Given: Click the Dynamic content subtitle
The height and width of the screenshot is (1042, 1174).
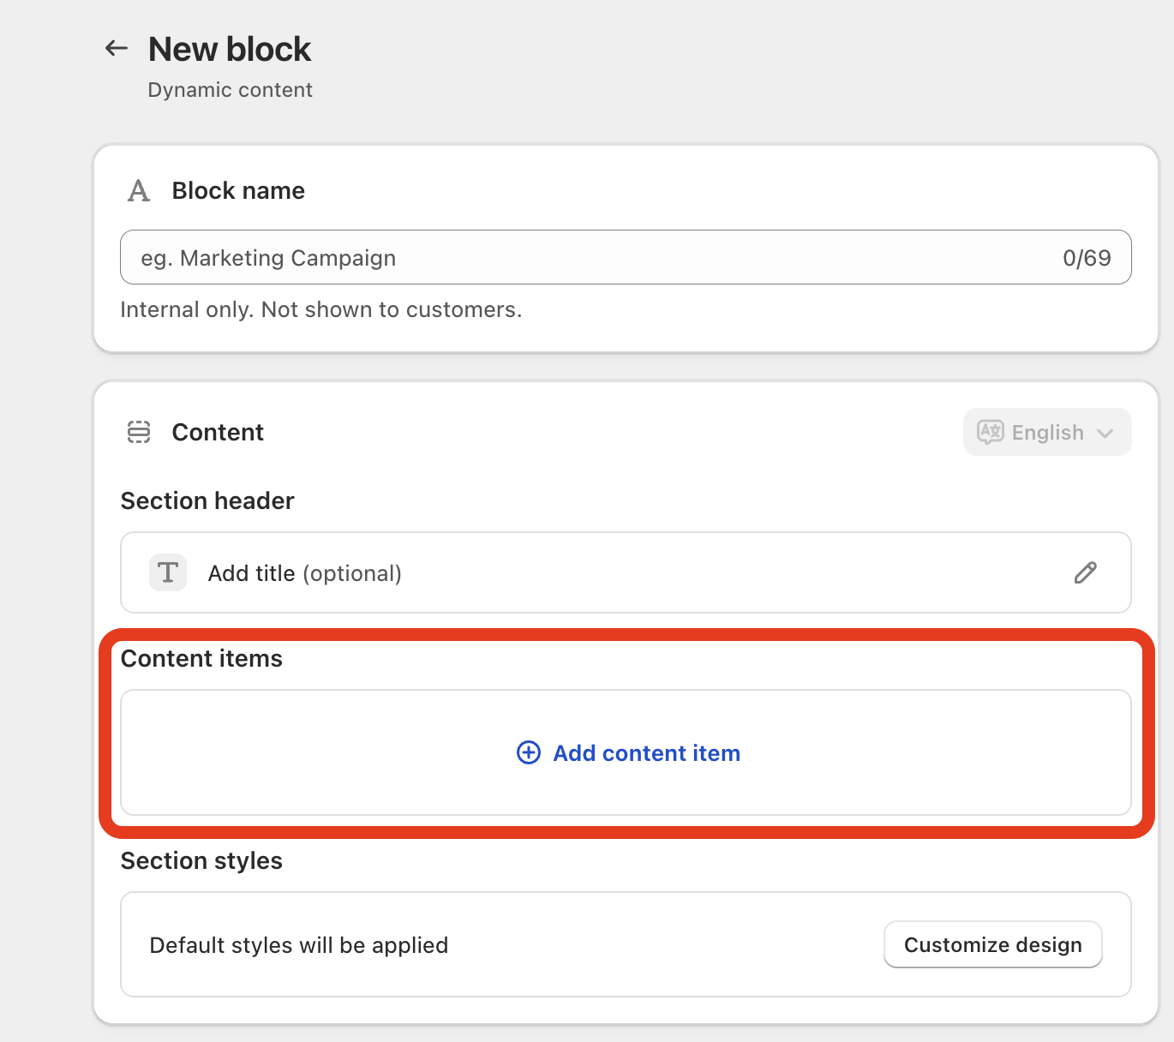Looking at the screenshot, I should point(230,90).
